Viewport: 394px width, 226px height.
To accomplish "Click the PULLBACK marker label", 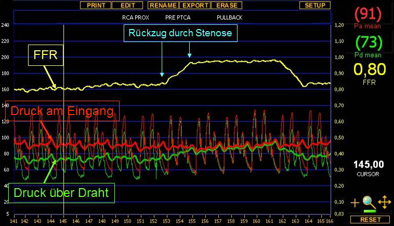I will 229,18.
